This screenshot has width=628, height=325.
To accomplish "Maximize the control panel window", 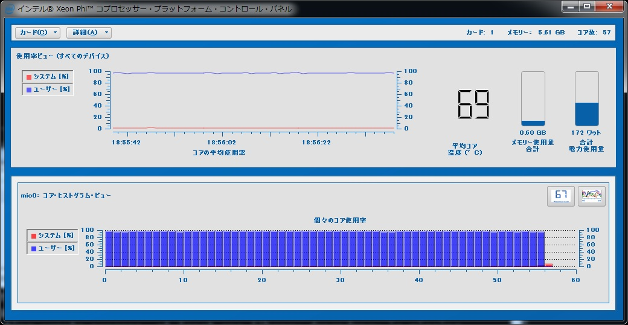I will [586, 6].
